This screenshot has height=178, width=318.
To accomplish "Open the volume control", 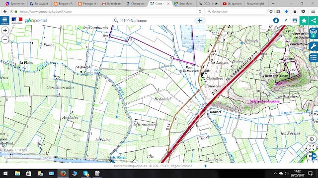I will click(x=286, y=174).
